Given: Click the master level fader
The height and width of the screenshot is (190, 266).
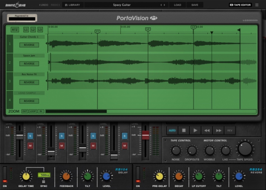Looking at the screenshot, I should tap(145, 135).
